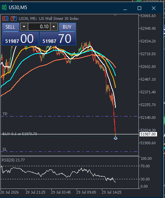Click the US30,M5 chart window icon

click(4, 8)
